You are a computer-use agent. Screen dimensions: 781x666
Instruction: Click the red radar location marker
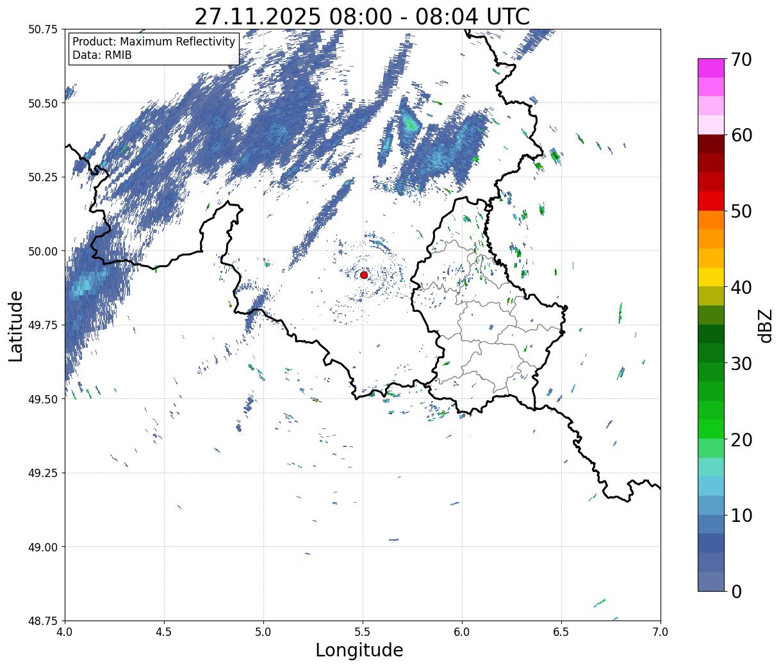[363, 275]
